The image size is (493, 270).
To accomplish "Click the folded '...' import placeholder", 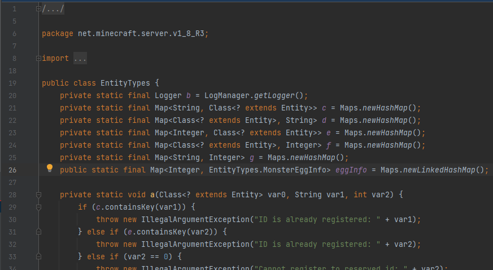I will tap(80, 59).
